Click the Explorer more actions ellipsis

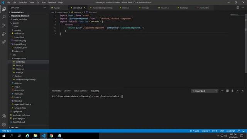[45, 8]
